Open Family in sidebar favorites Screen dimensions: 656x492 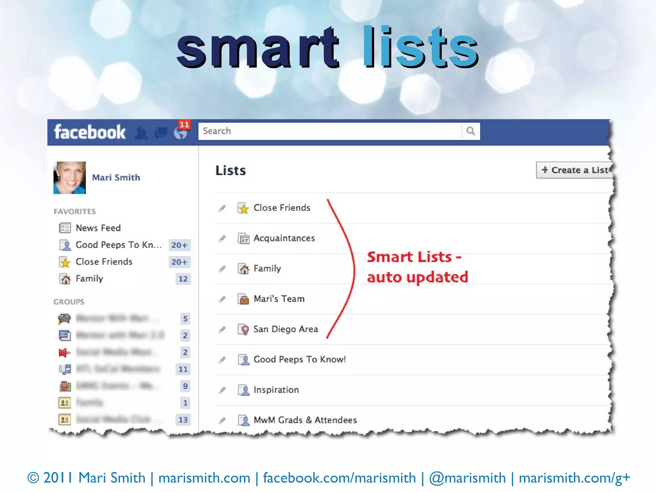[89, 279]
